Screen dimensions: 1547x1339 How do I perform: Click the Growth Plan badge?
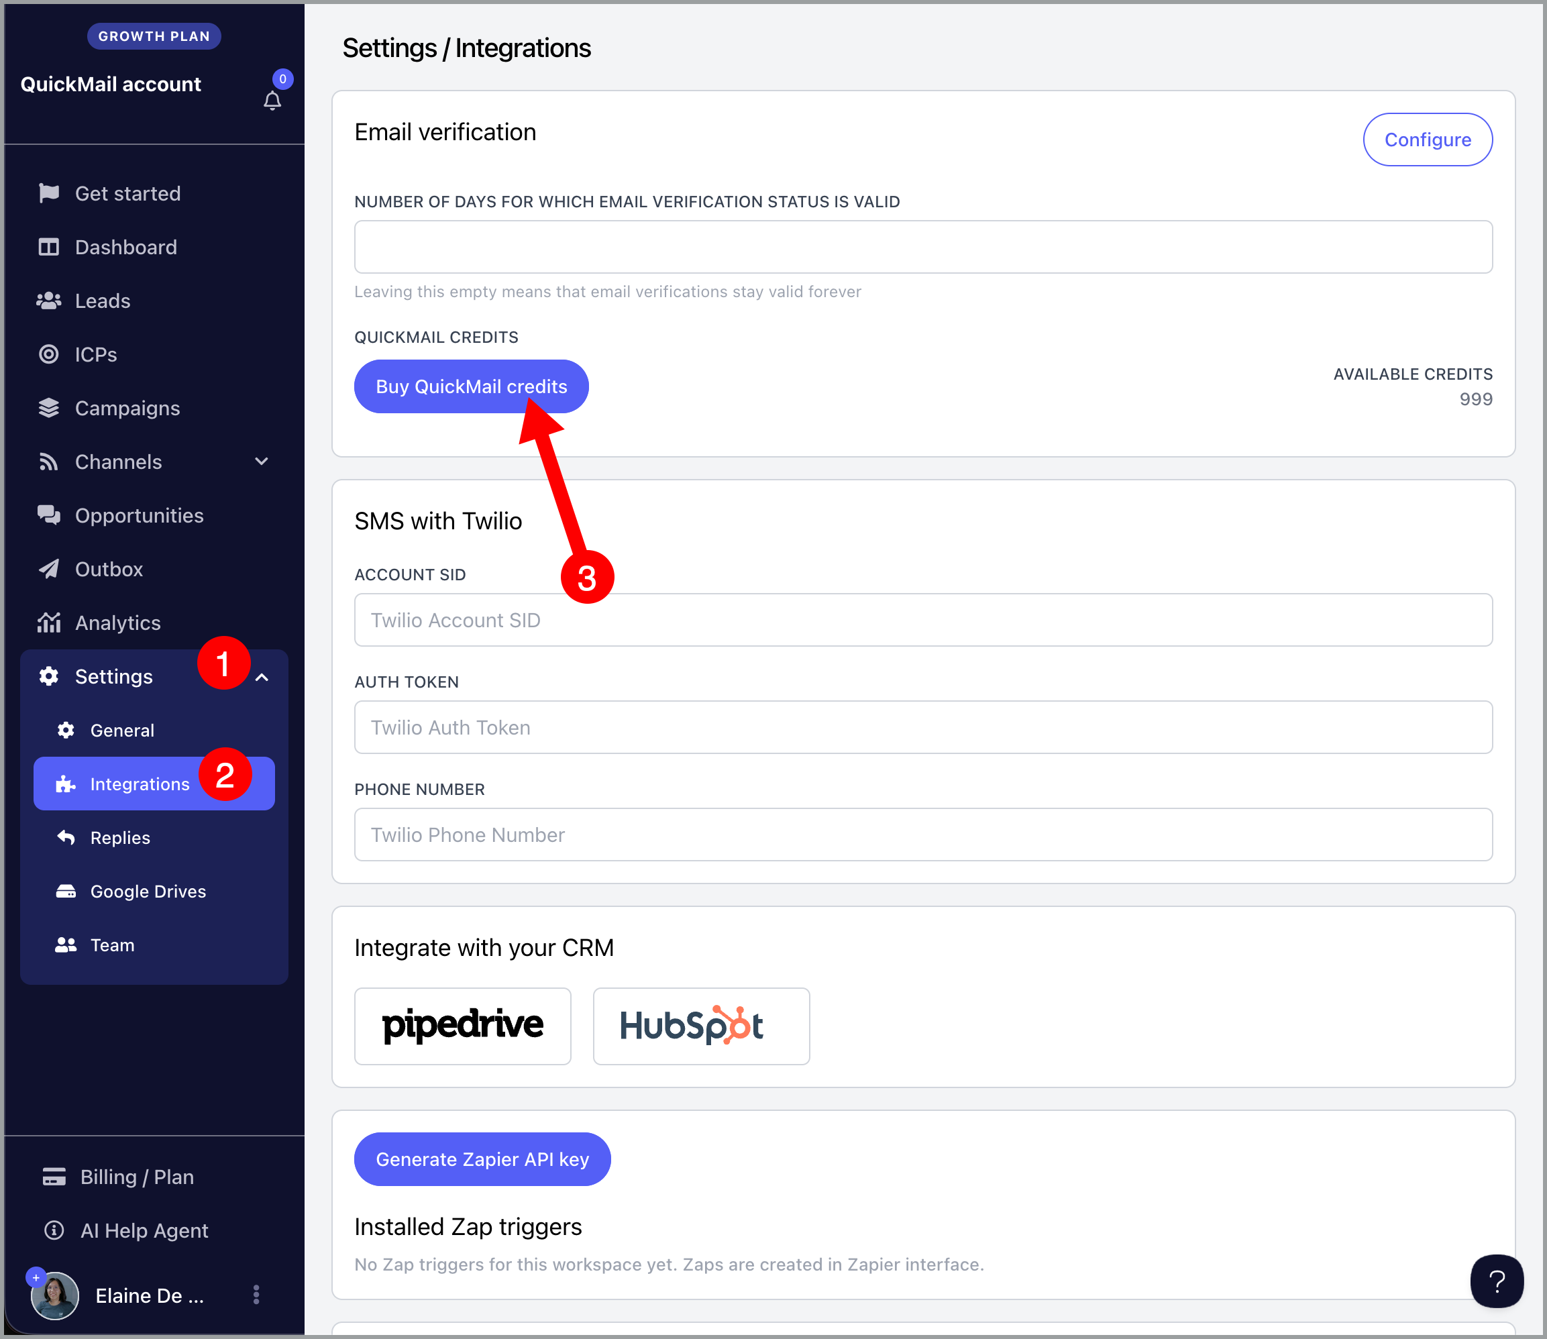(x=154, y=36)
